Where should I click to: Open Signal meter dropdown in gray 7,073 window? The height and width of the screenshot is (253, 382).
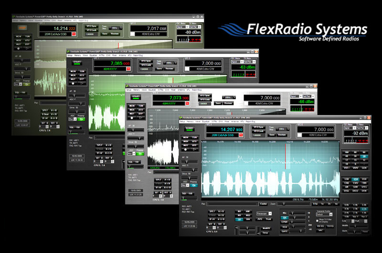coord(296,96)
